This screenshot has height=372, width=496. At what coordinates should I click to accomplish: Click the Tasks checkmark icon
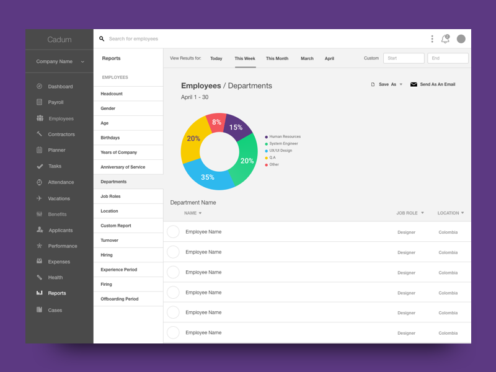click(40, 166)
